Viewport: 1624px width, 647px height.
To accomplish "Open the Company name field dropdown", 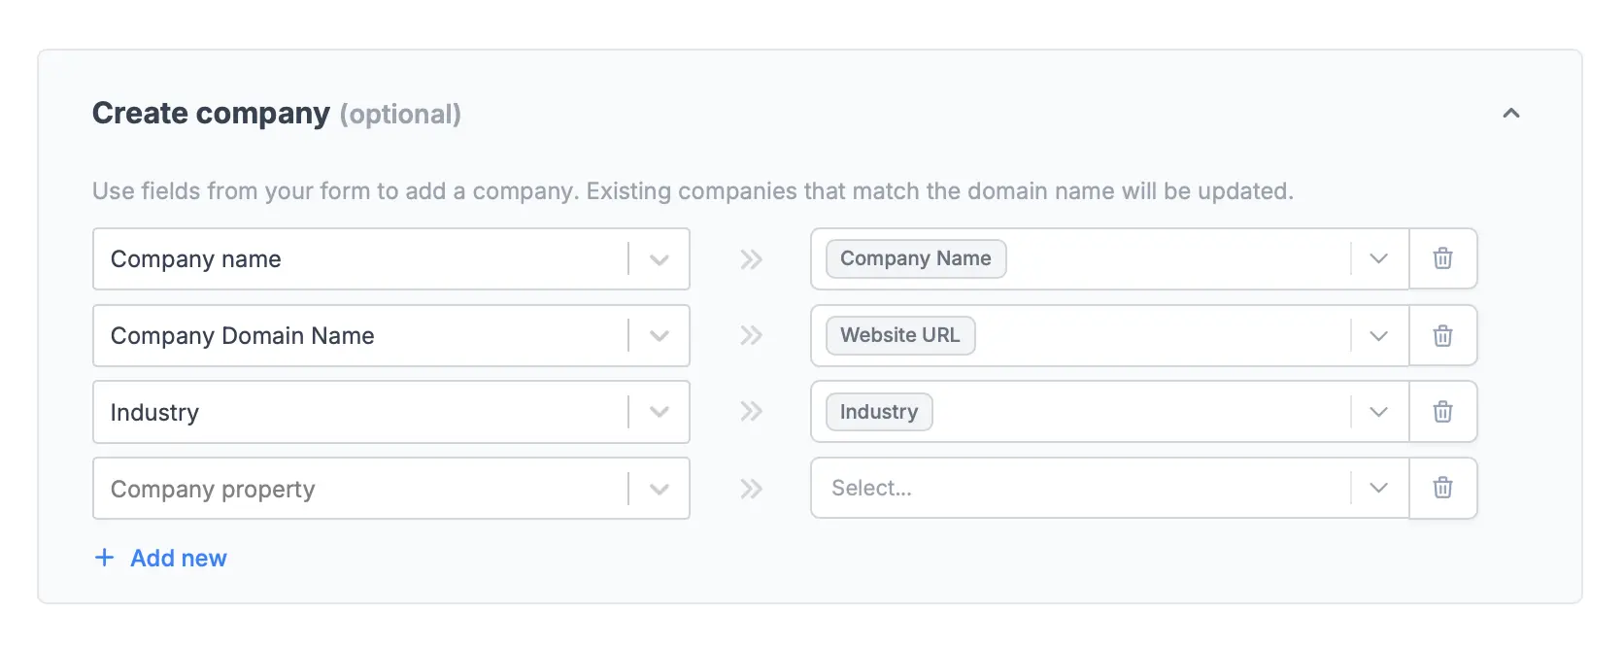I will click(660, 258).
